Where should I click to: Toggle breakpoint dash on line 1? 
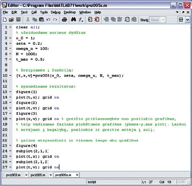(11, 27)
